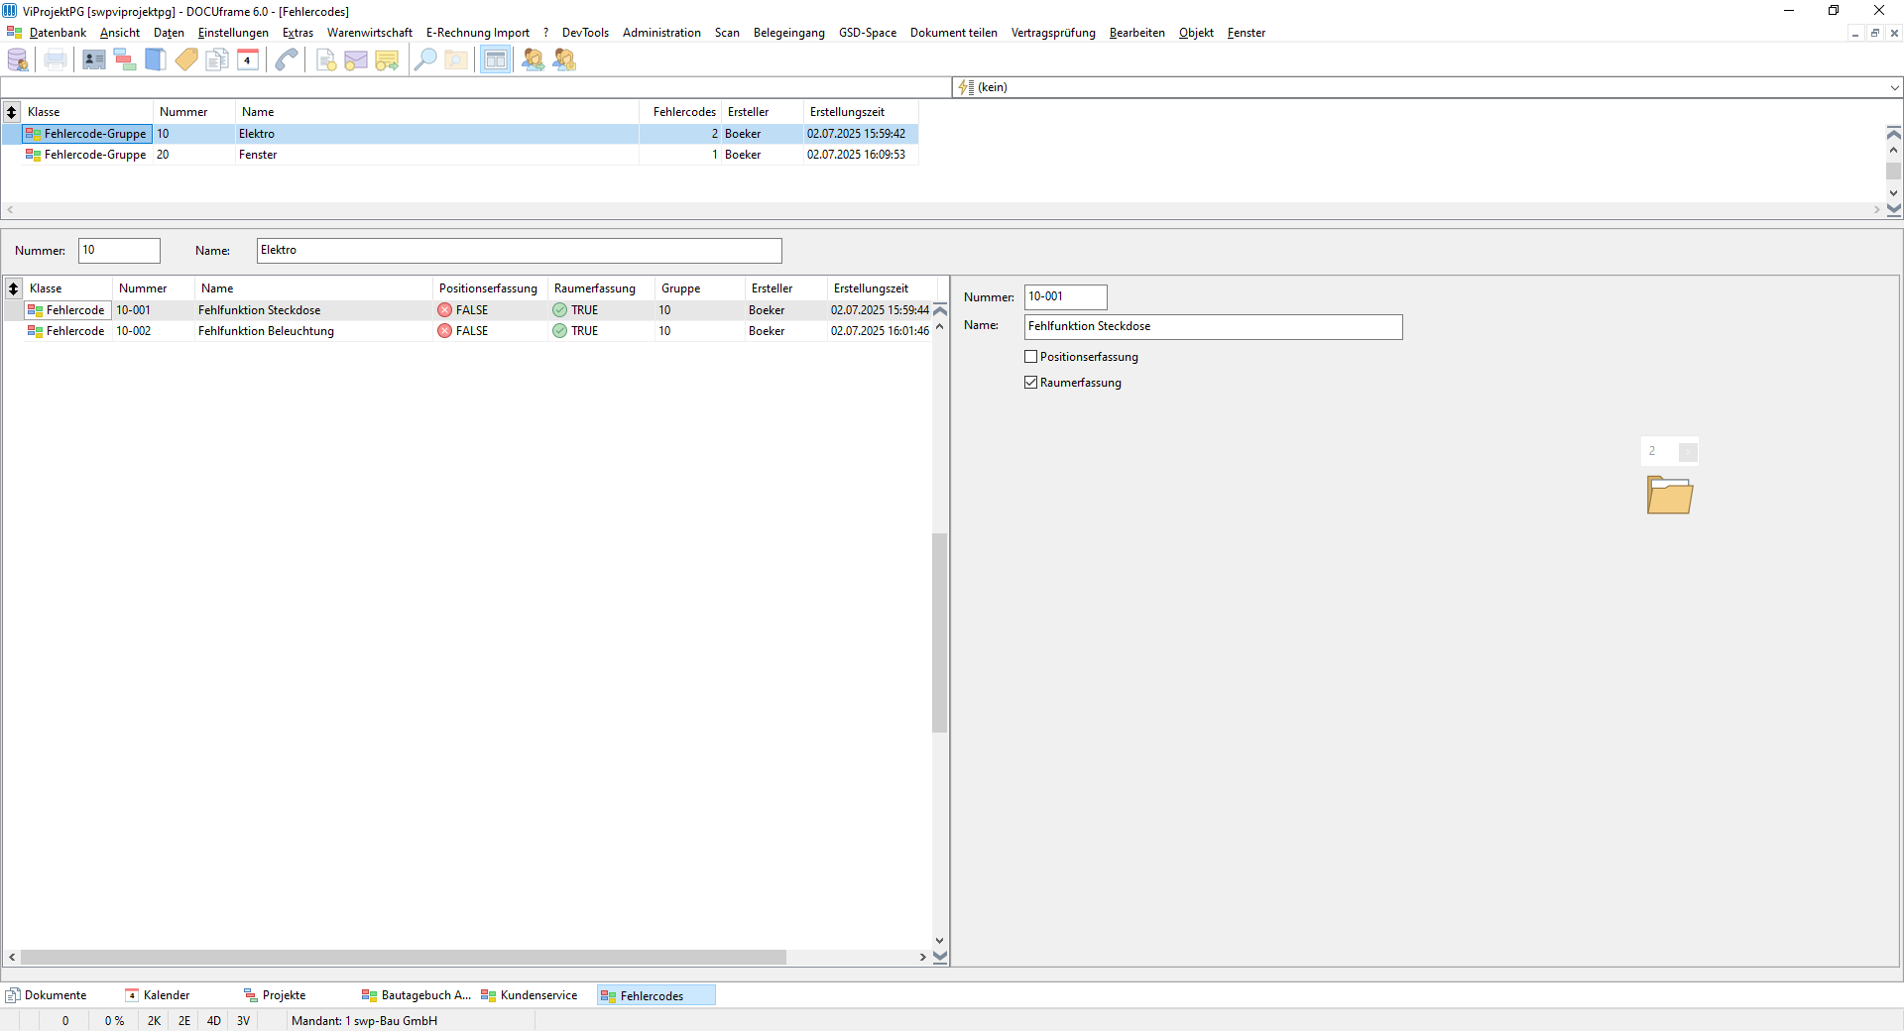Image resolution: width=1904 pixels, height=1031 pixels.
Task: Click the vertical scrollbar of Fehlercode list
Action: 940,632
